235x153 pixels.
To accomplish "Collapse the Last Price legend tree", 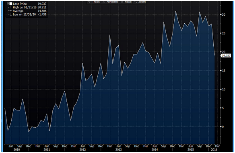I will (x=8, y=4).
